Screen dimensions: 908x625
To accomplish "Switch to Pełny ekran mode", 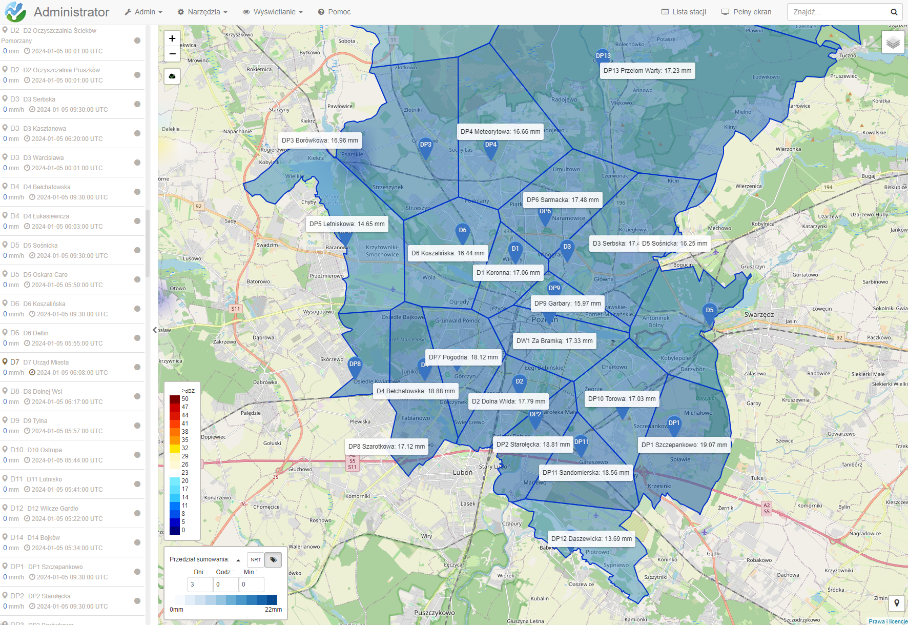I will click(746, 12).
